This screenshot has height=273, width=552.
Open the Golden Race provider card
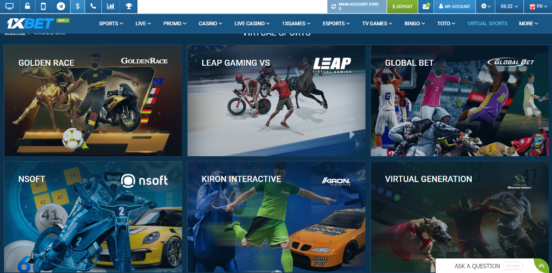tap(93, 101)
